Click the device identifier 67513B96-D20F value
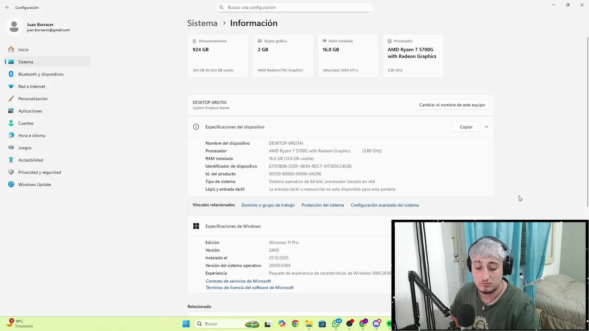This screenshot has width=589, height=331. pyautogui.click(x=310, y=166)
